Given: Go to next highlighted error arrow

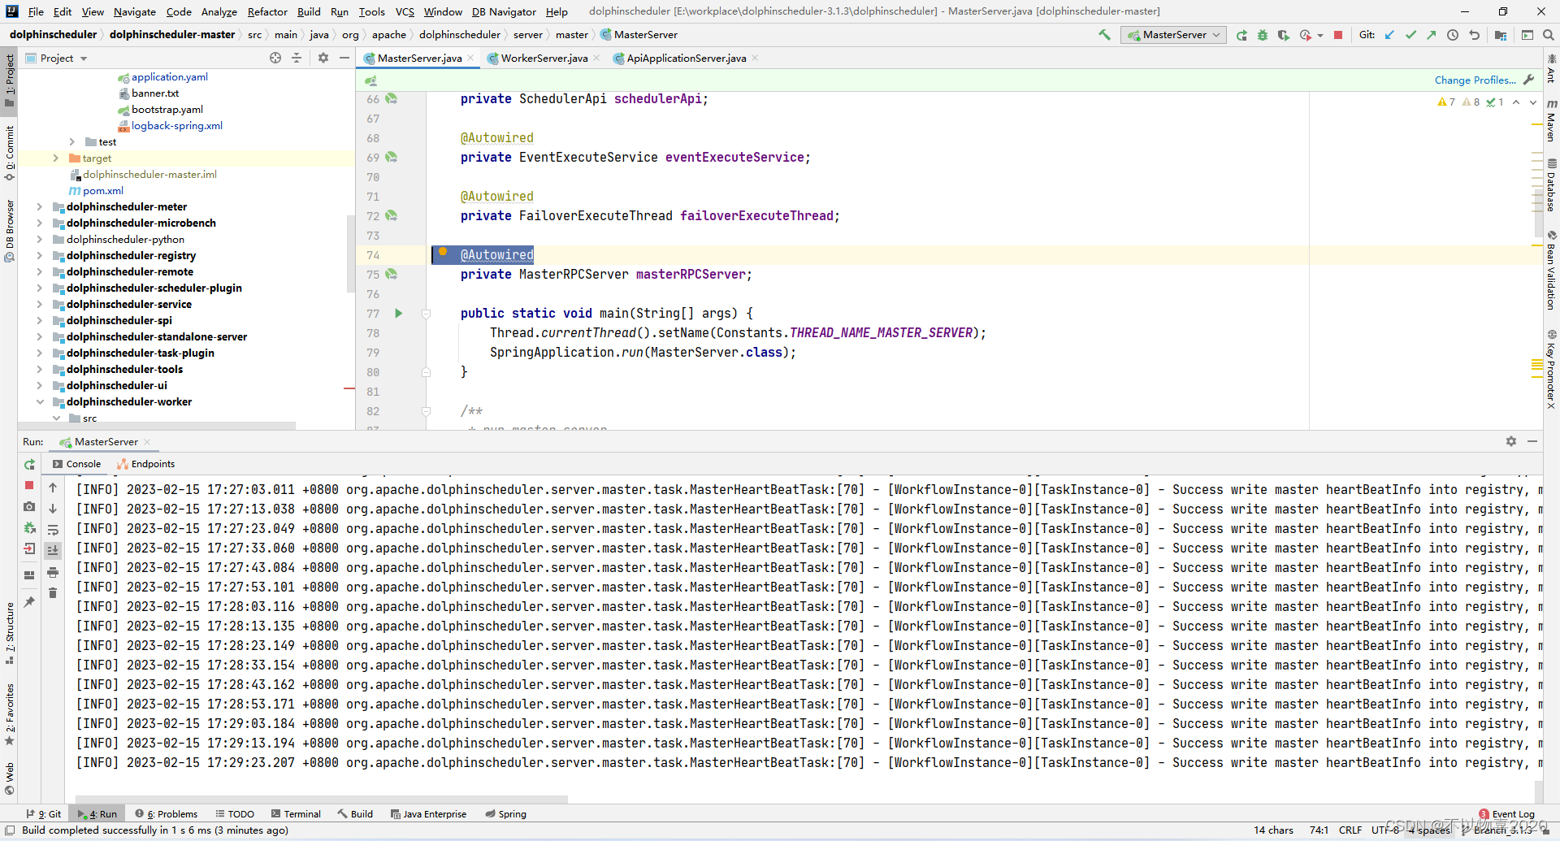Looking at the screenshot, I should 1533,102.
